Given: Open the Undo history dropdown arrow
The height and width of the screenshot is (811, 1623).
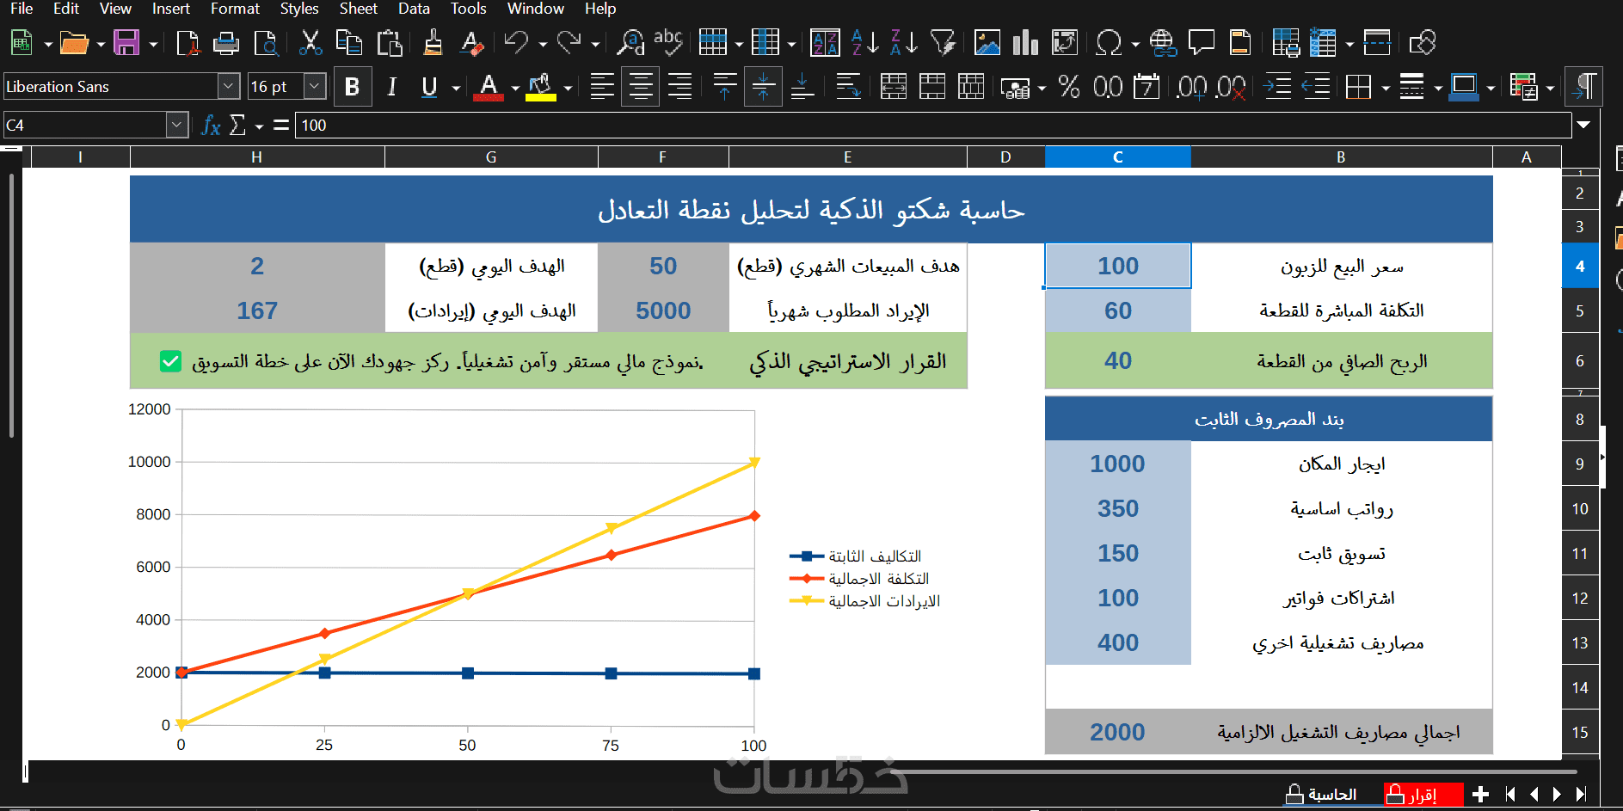Looking at the screenshot, I should (x=542, y=43).
